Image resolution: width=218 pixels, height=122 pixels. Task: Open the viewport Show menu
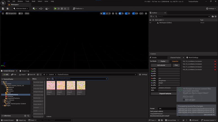[27, 13]
